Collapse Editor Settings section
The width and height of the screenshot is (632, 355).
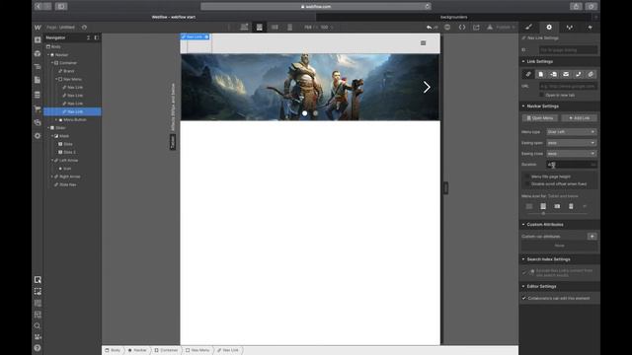523,287
